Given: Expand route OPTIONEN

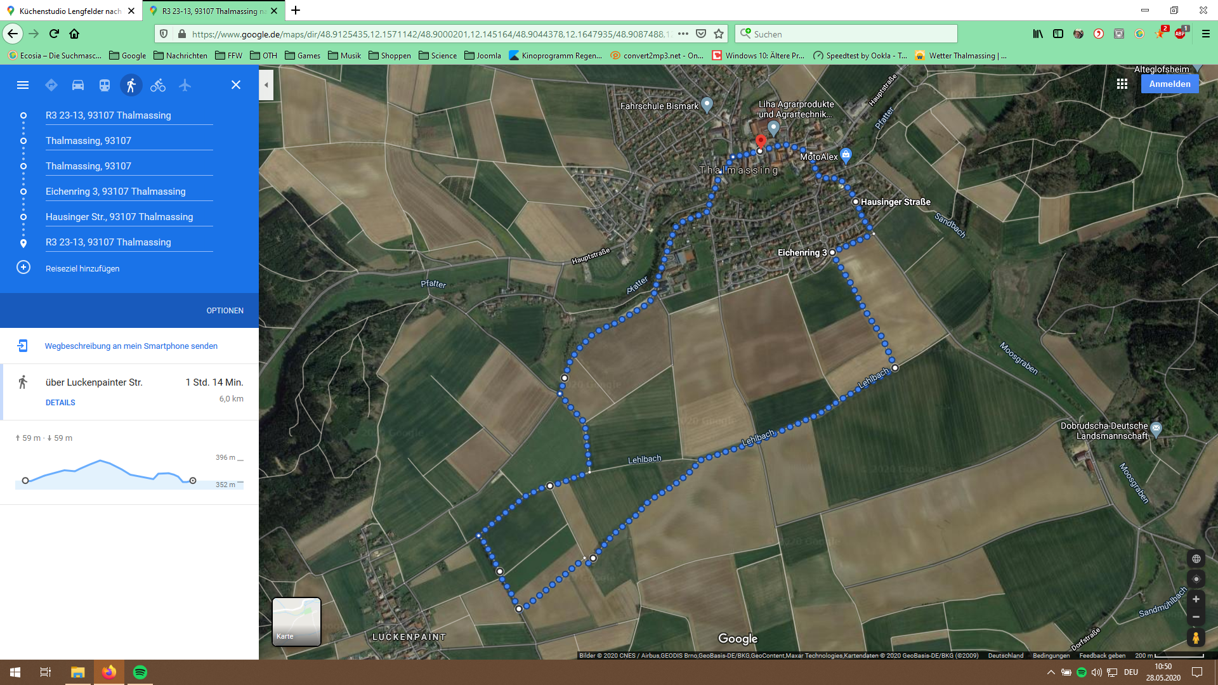Looking at the screenshot, I should [x=225, y=311].
